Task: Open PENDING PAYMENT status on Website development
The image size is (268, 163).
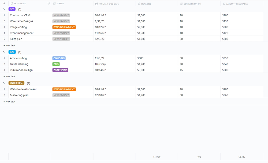Action: click(x=64, y=89)
